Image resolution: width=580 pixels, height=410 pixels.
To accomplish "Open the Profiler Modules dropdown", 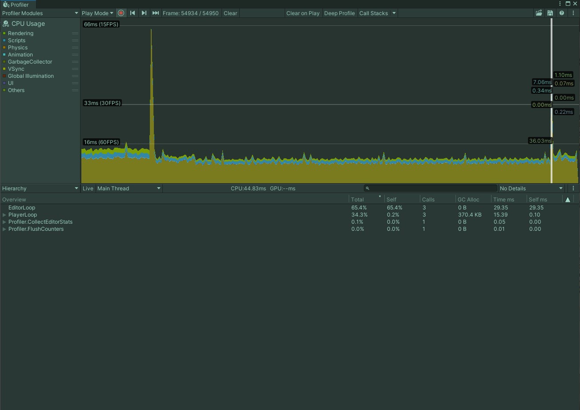I will pyautogui.click(x=40, y=13).
